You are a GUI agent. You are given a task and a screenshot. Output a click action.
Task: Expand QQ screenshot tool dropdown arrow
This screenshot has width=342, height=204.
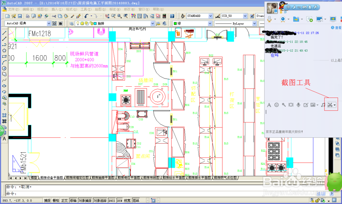tap(334, 105)
